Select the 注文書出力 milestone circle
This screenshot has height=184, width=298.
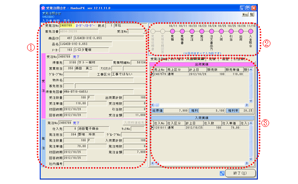point(211,31)
